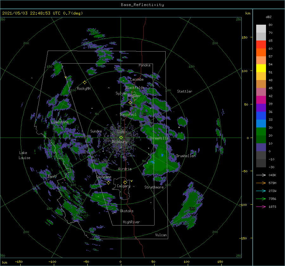Image resolution: width=285 pixels, height=266 pixels.
Task: Click the Innisfail city label
Action: click(128, 114)
